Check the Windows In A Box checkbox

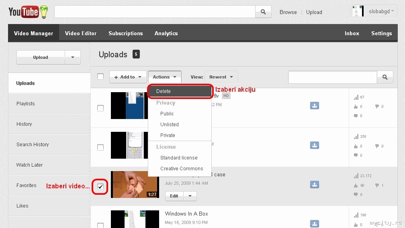(x=100, y=225)
